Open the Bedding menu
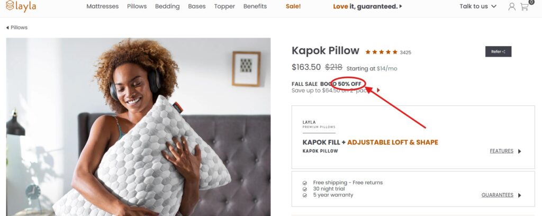542x216 pixels. [x=167, y=6]
